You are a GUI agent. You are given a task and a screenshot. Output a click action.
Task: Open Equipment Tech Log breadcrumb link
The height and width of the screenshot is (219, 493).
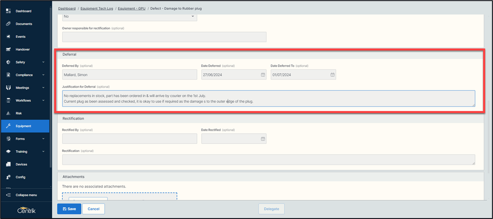coord(97,8)
